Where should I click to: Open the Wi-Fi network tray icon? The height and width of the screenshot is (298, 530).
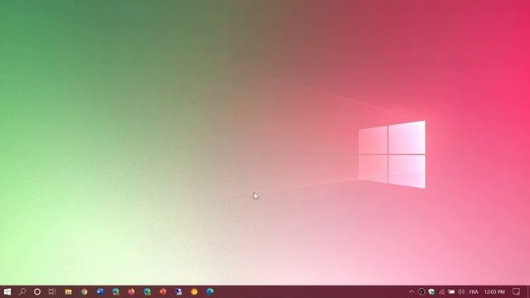[441, 291]
